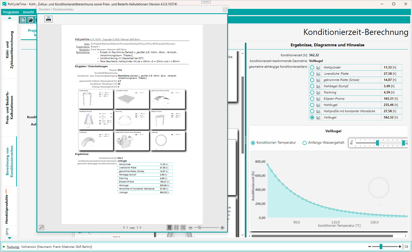Click the sidebar down arrow expander
The height and width of the screenshot is (252, 412).
tap(10, 238)
